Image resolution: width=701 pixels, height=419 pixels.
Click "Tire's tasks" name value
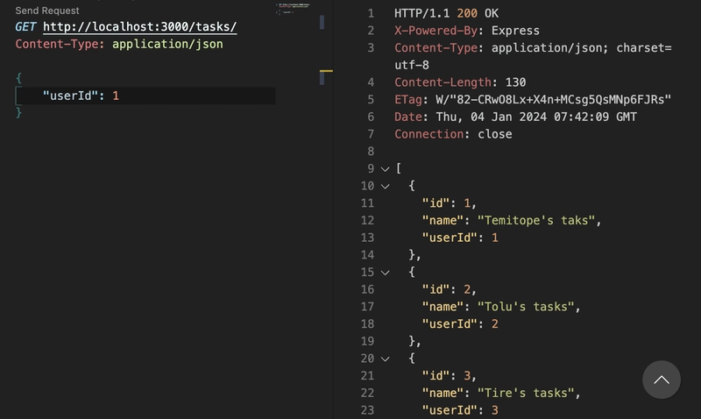click(526, 393)
